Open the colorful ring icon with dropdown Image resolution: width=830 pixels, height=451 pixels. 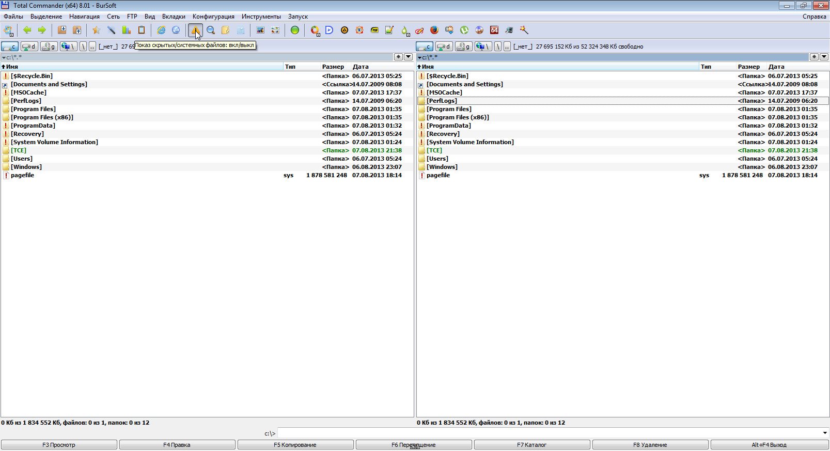coord(315,30)
